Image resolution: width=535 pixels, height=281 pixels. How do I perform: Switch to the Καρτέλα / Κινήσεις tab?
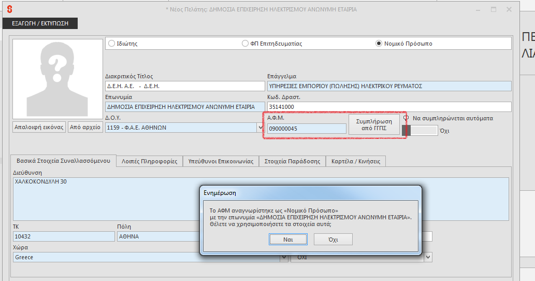coord(356,162)
